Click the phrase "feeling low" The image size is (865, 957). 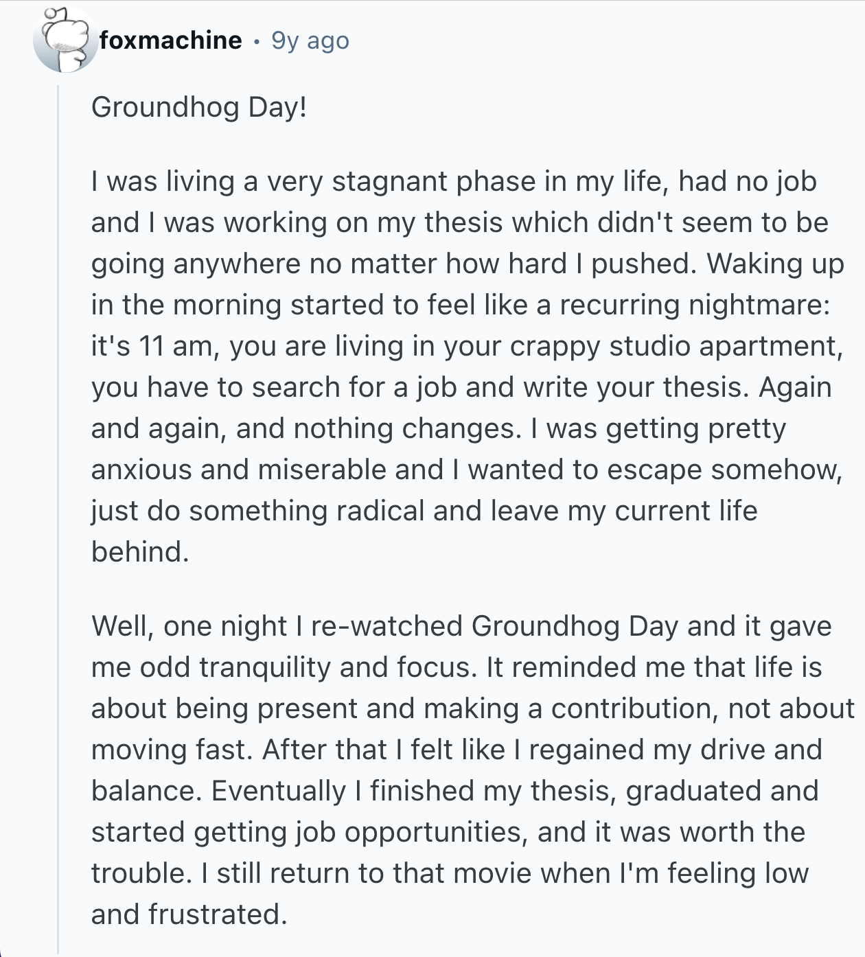(x=737, y=873)
